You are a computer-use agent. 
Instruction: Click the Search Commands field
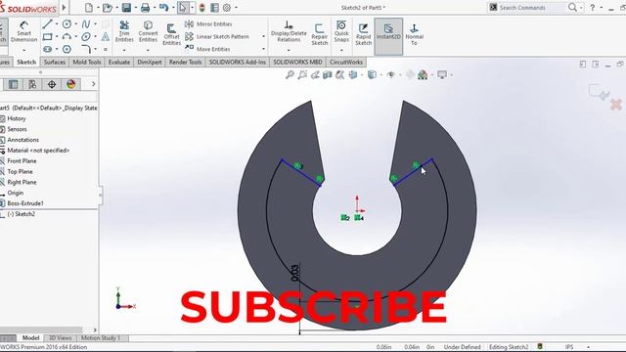tap(532, 8)
